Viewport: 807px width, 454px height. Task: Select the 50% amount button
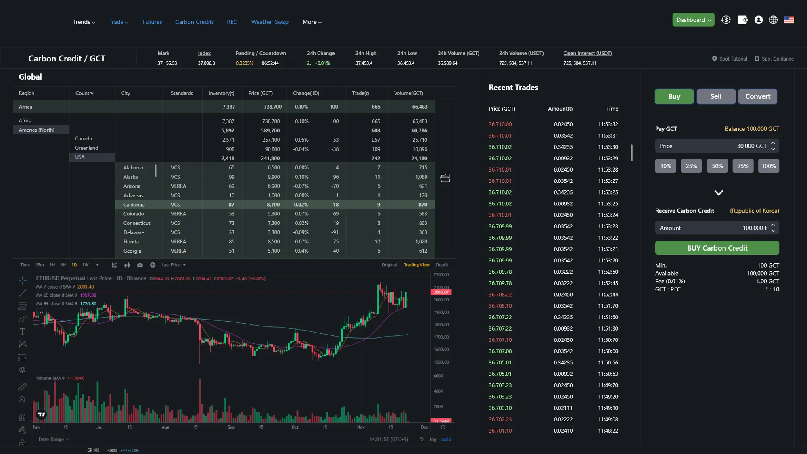point(717,166)
